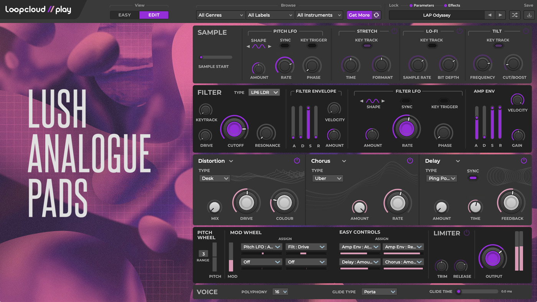Open the Polyphony 16 dropdown
The height and width of the screenshot is (302, 537).
[280, 292]
